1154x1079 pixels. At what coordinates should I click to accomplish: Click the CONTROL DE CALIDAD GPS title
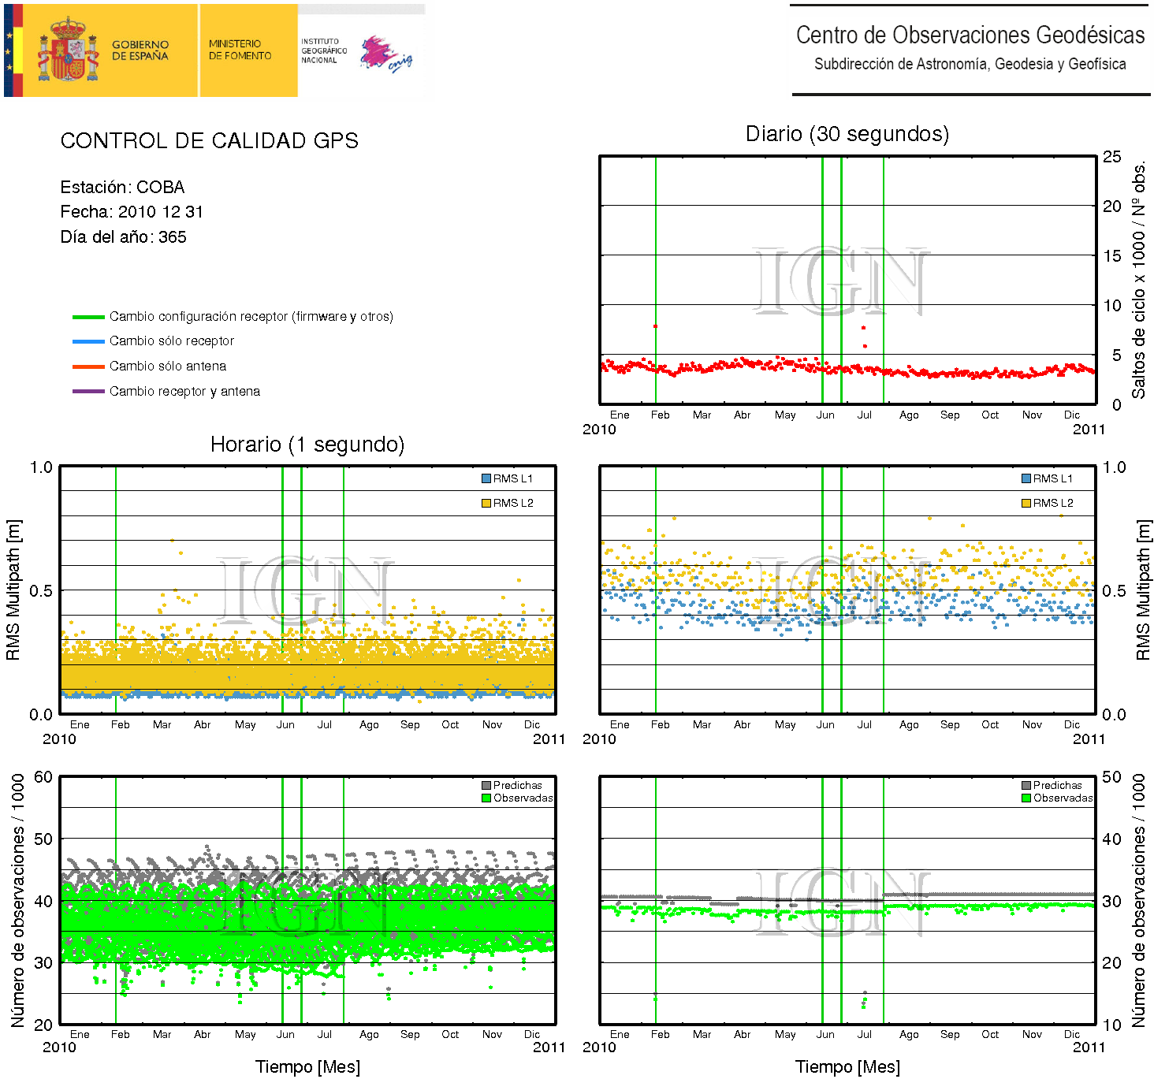tap(209, 141)
